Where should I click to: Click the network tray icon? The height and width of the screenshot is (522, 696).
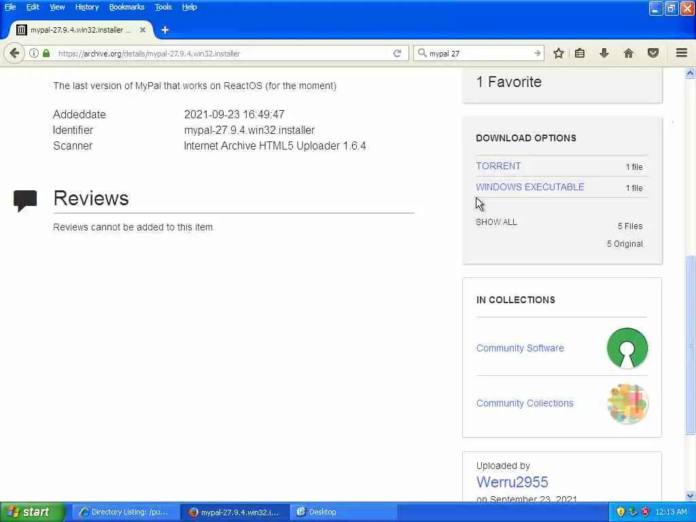pyautogui.click(x=633, y=512)
